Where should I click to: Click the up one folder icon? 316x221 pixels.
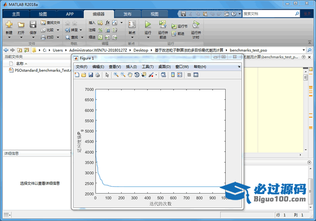(x=19, y=50)
